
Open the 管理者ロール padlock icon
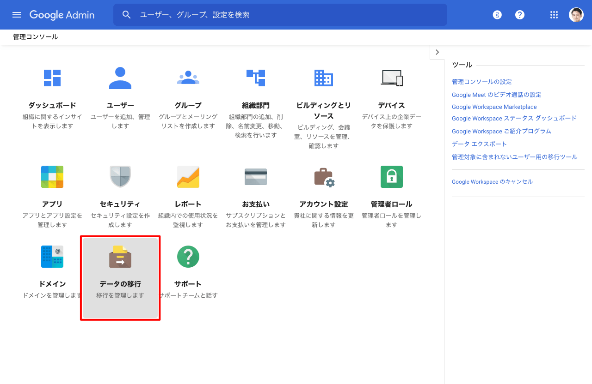click(x=392, y=177)
